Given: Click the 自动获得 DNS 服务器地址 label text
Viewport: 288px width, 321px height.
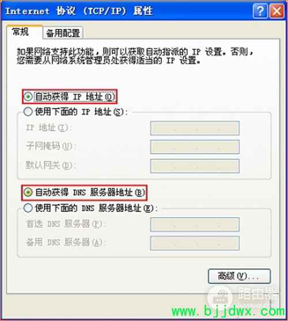Looking at the screenshot, I should (90, 192).
